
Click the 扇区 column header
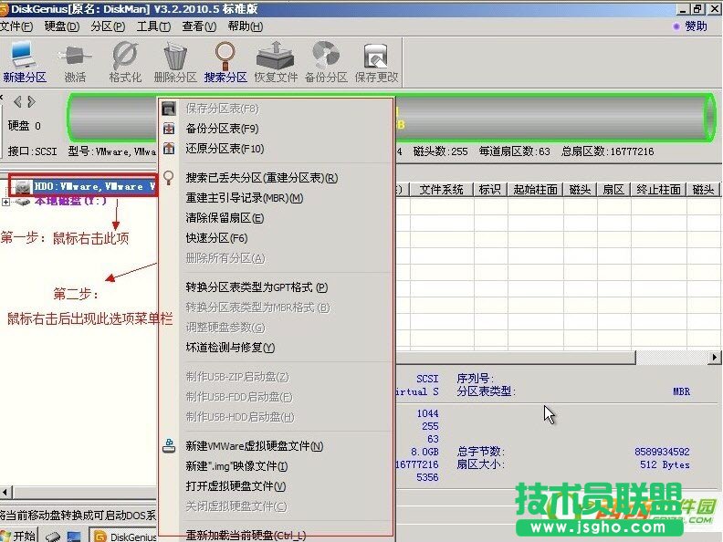pos(613,190)
